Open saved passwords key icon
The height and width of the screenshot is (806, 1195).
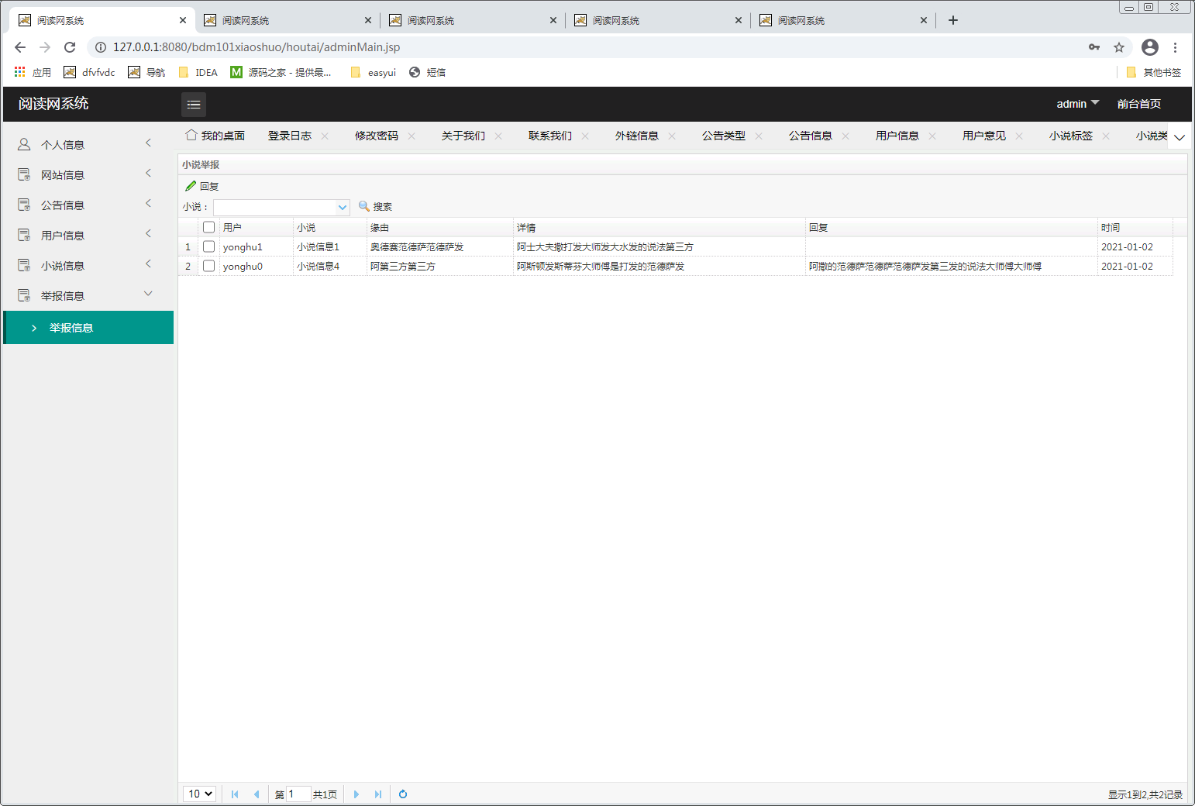click(x=1094, y=47)
